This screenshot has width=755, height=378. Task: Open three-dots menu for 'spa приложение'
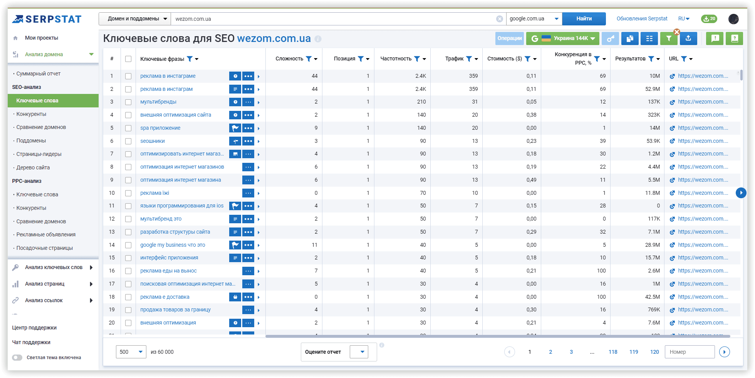point(248,128)
